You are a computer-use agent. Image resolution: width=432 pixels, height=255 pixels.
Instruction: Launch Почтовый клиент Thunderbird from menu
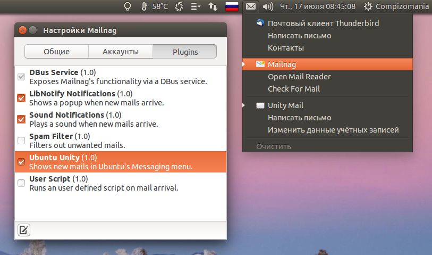tap(323, 23)
